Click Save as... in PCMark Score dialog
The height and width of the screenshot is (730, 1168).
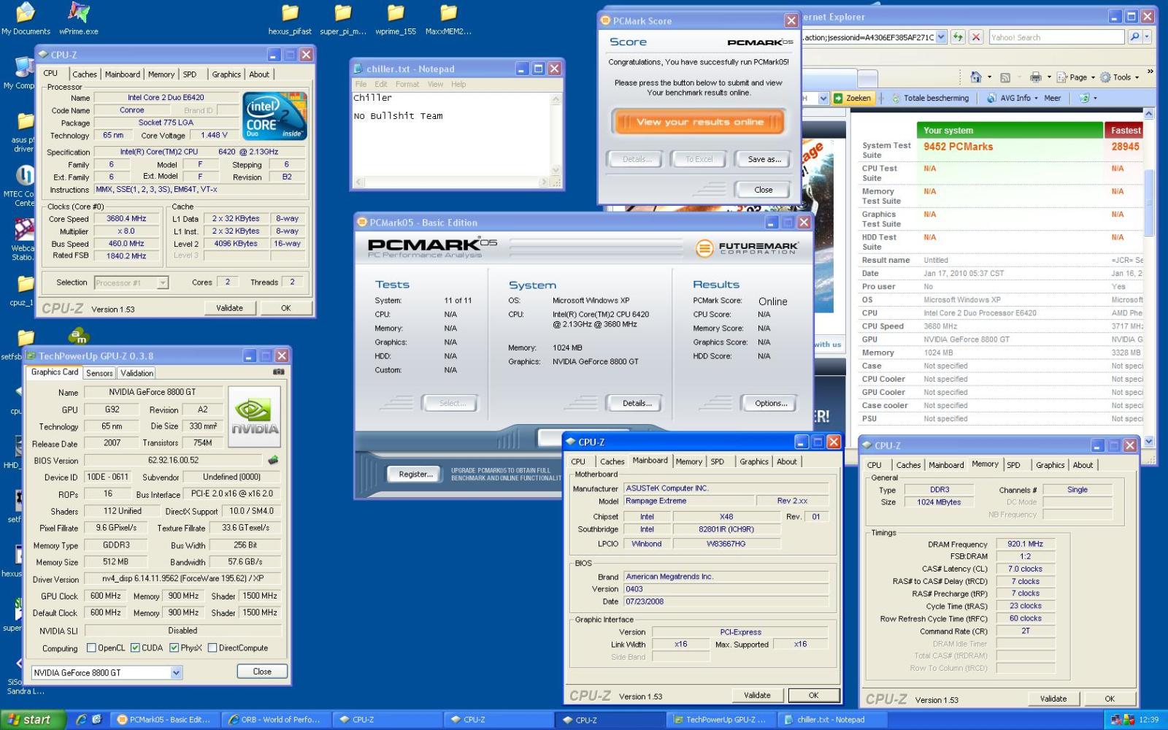[764, 159]
